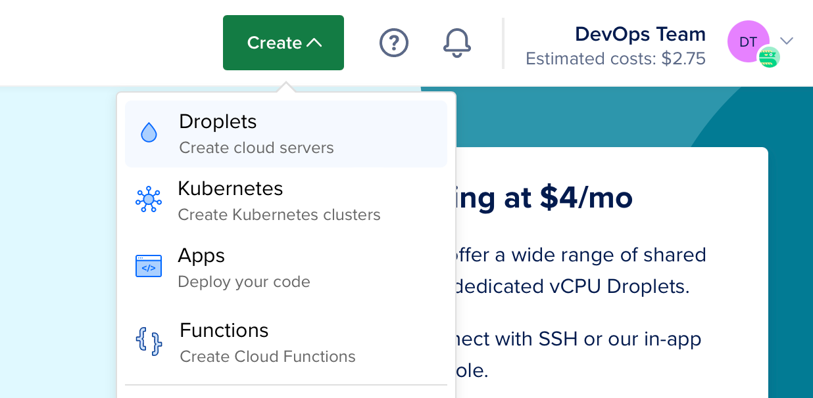
Task: Select the Droplets menu entry title
Action: 218,122
